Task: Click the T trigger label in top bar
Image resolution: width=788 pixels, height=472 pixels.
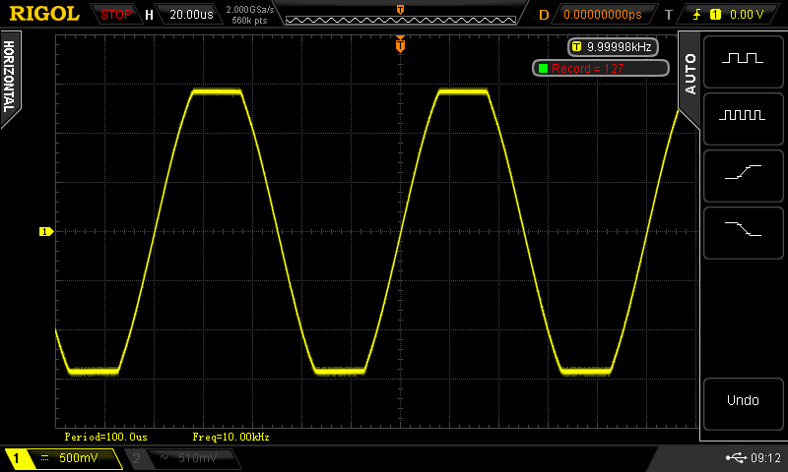Action: [669, 15]
